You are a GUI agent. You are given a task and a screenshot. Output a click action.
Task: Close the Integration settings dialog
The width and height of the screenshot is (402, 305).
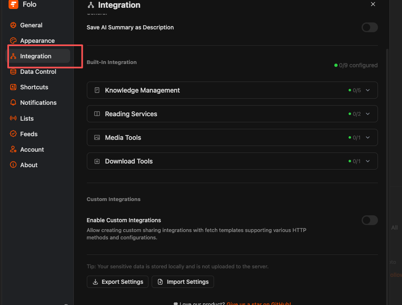coord(373,4)
